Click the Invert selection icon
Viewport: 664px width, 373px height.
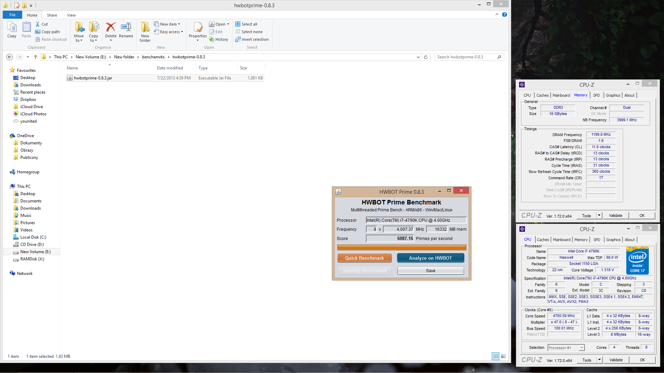coord(238,39)
